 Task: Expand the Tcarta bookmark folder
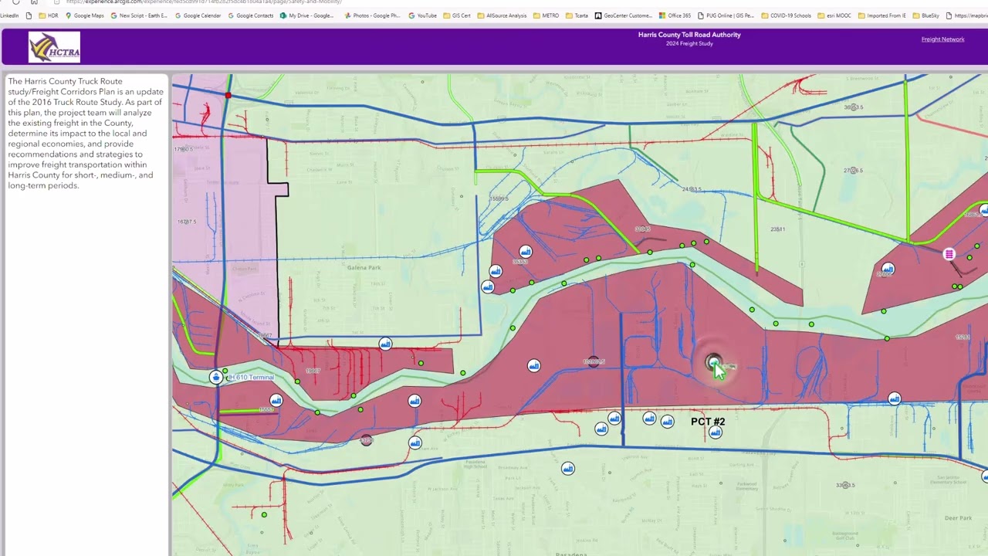coord(577,15)
